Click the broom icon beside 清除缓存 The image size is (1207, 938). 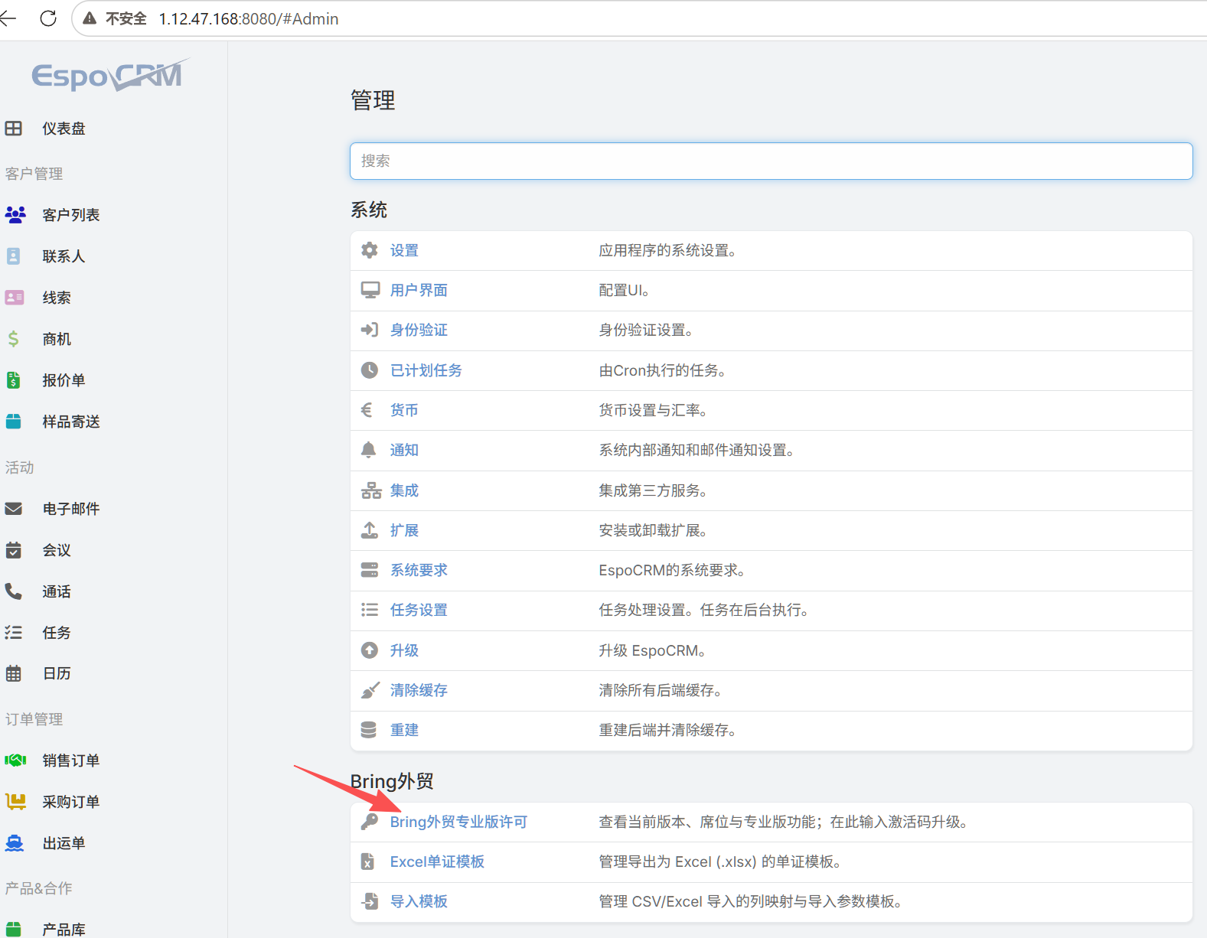[370, 690]
